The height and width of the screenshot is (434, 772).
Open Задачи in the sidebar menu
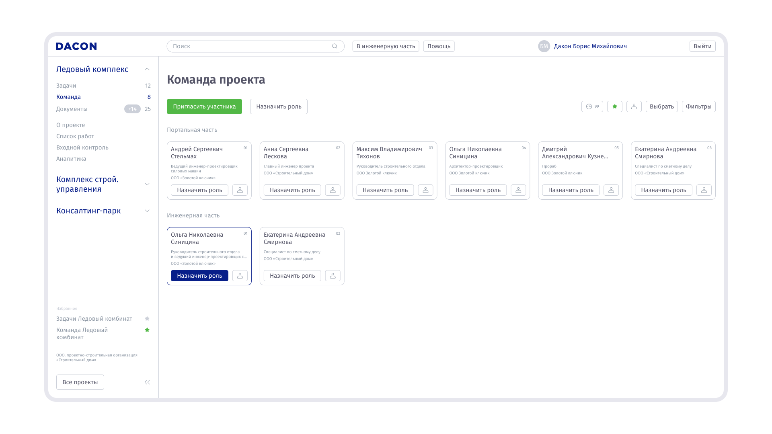pyautogui.click(x=66, y=86)
